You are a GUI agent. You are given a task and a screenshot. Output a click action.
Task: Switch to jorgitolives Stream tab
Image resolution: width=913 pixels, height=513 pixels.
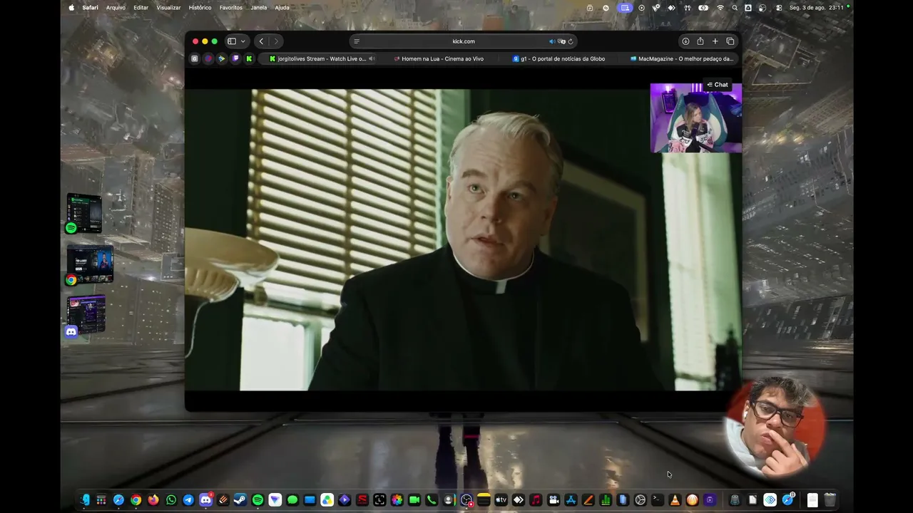(318, 59)
